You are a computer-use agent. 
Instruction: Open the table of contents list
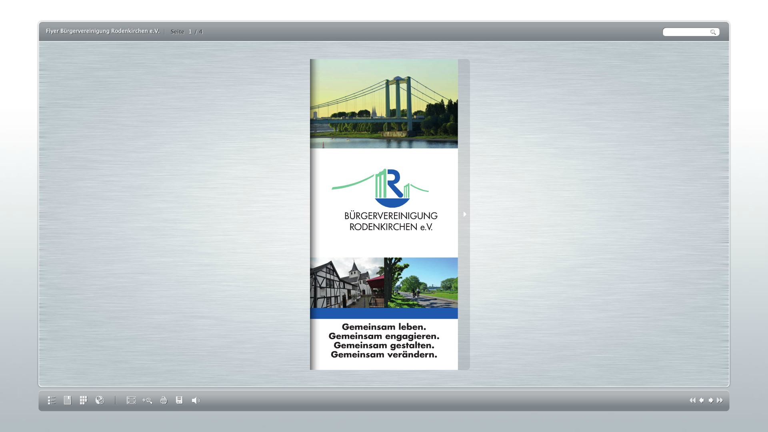point(51,400)
